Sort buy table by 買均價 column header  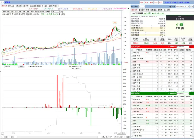click(x=170, y=50)
